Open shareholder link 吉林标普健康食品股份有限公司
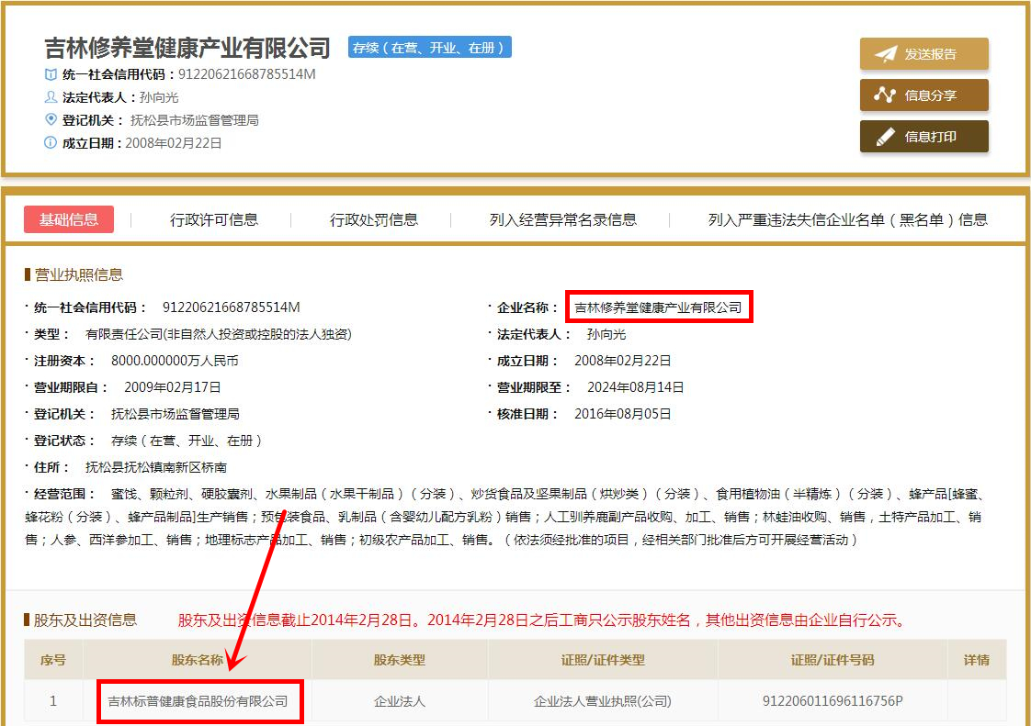 pyautogui.click(x=198, y=701)
